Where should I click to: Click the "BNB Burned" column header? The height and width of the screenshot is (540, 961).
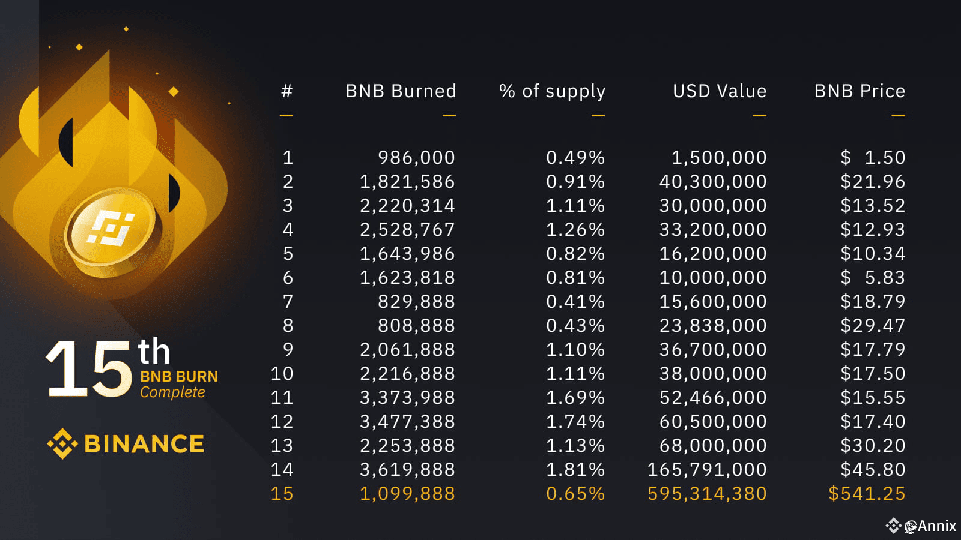click(401, 91)
